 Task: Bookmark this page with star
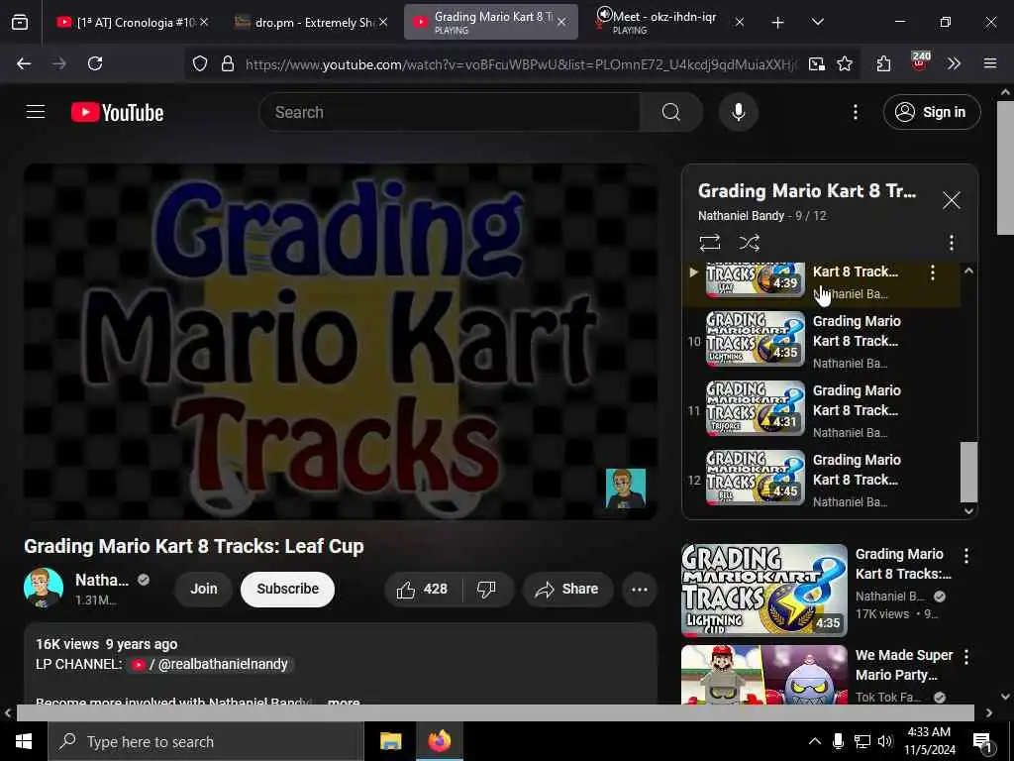844,63
